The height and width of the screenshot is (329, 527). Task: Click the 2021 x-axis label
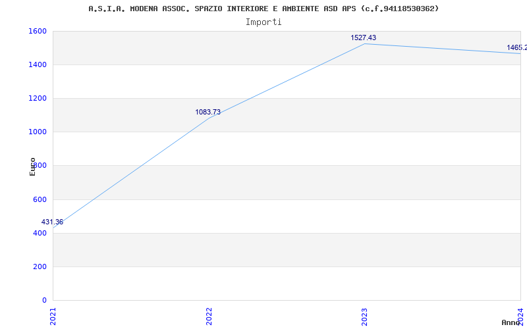pos(53,316)
